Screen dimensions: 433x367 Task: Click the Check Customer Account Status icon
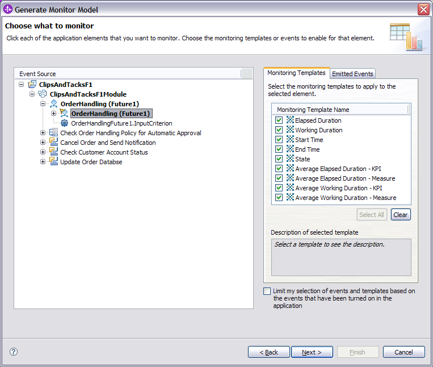[x=53, y=152]
